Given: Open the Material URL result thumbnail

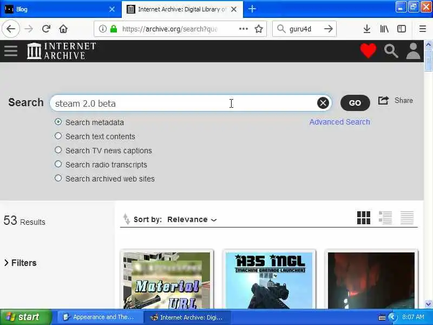Looking at the screenshot, I should 167,279.
